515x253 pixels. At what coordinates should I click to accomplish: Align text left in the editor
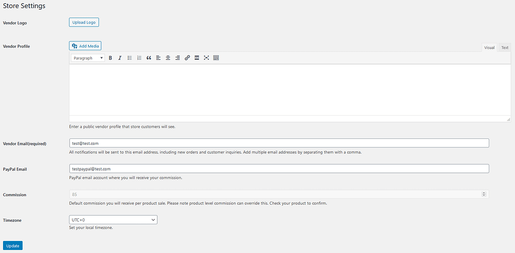click(158, 58)
